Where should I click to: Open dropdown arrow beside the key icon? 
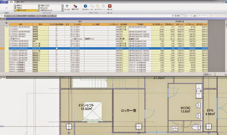(x=197, y=16)
